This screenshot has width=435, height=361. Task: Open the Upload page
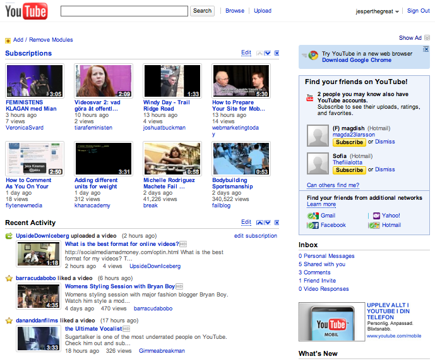tap(263, 11)
